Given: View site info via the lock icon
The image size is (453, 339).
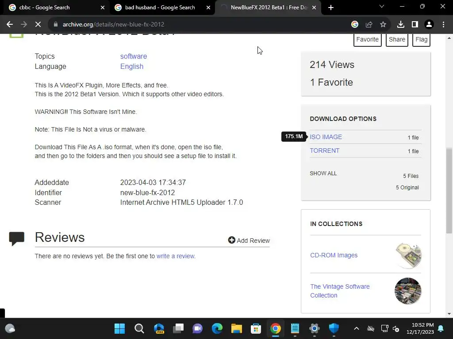Looking at the screenshot, I should click(x=56, y=25).
